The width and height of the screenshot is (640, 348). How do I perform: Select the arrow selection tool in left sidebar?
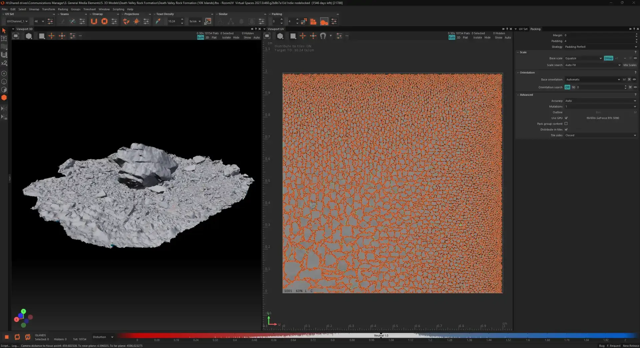(4, 31)
